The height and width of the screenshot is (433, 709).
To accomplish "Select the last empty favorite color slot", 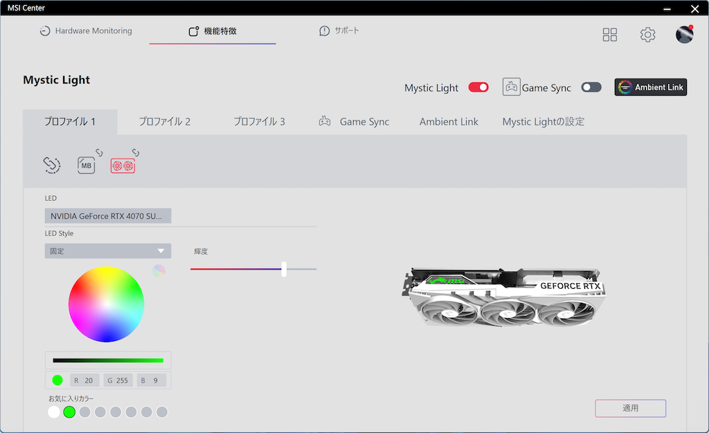I will (162, 412).
